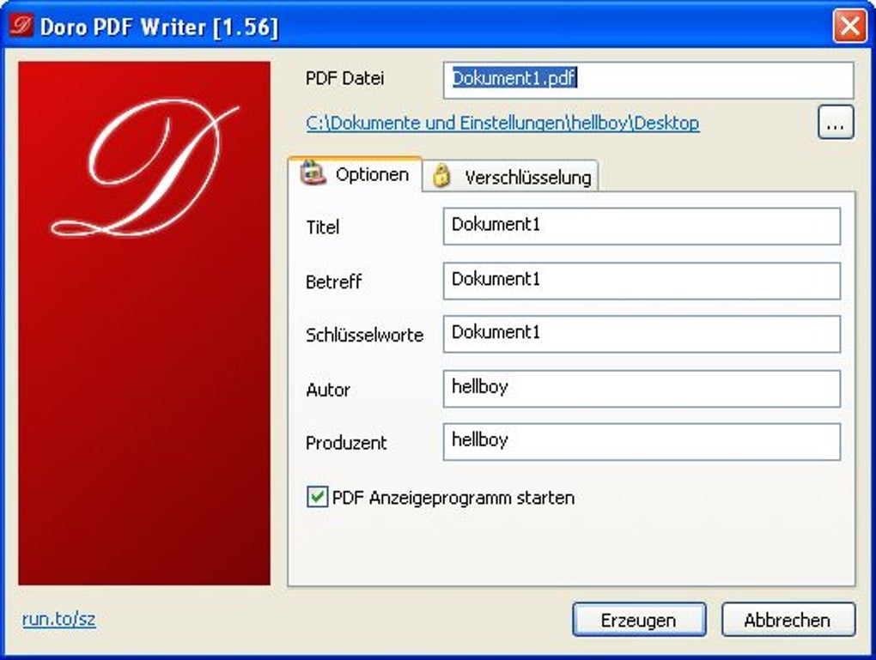
Task: Click the Titel input field
Action: point(642,226)
